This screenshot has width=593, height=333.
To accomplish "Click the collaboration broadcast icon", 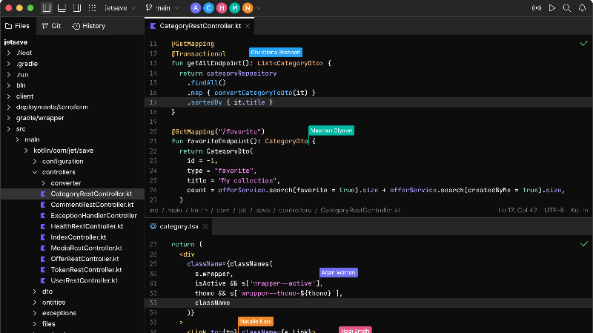I will coord(537,8).
